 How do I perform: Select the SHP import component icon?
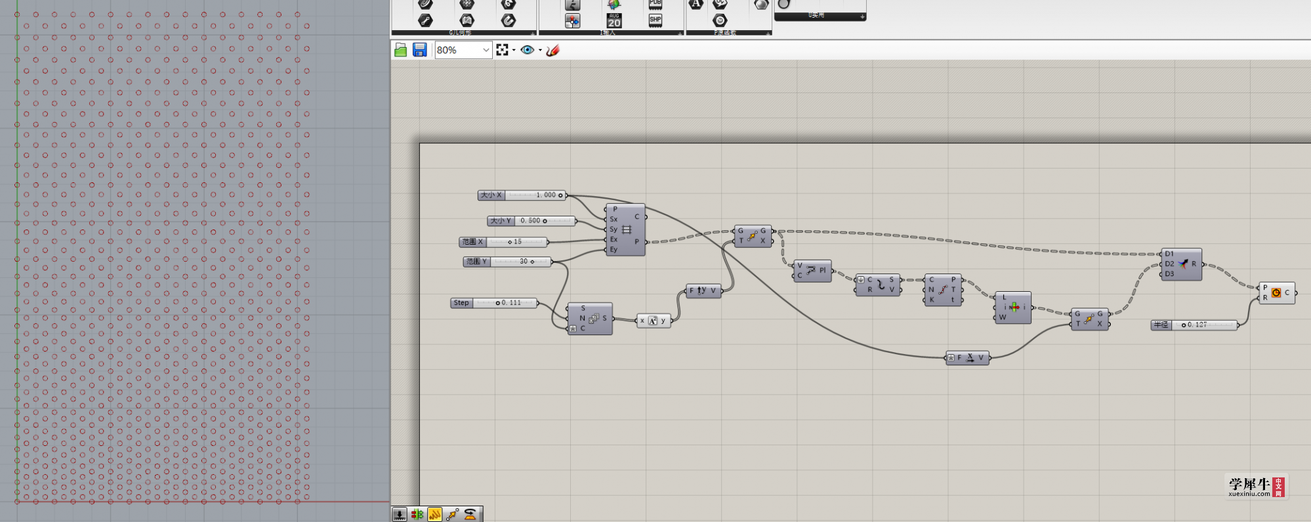(x=655, y=20)
